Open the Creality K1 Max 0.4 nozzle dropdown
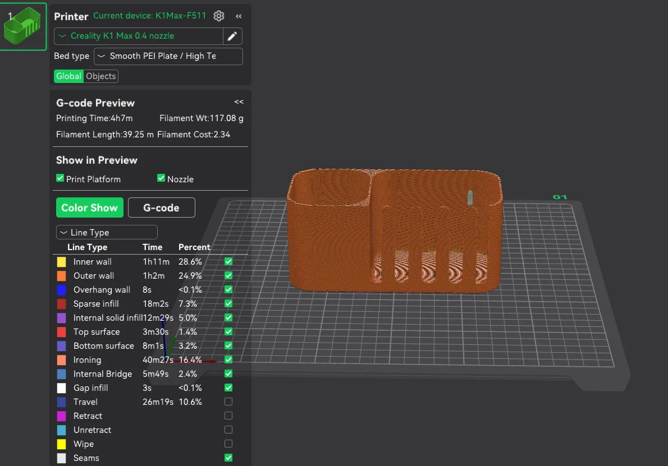Screen dimensions: 668x466 pos(139,36)
